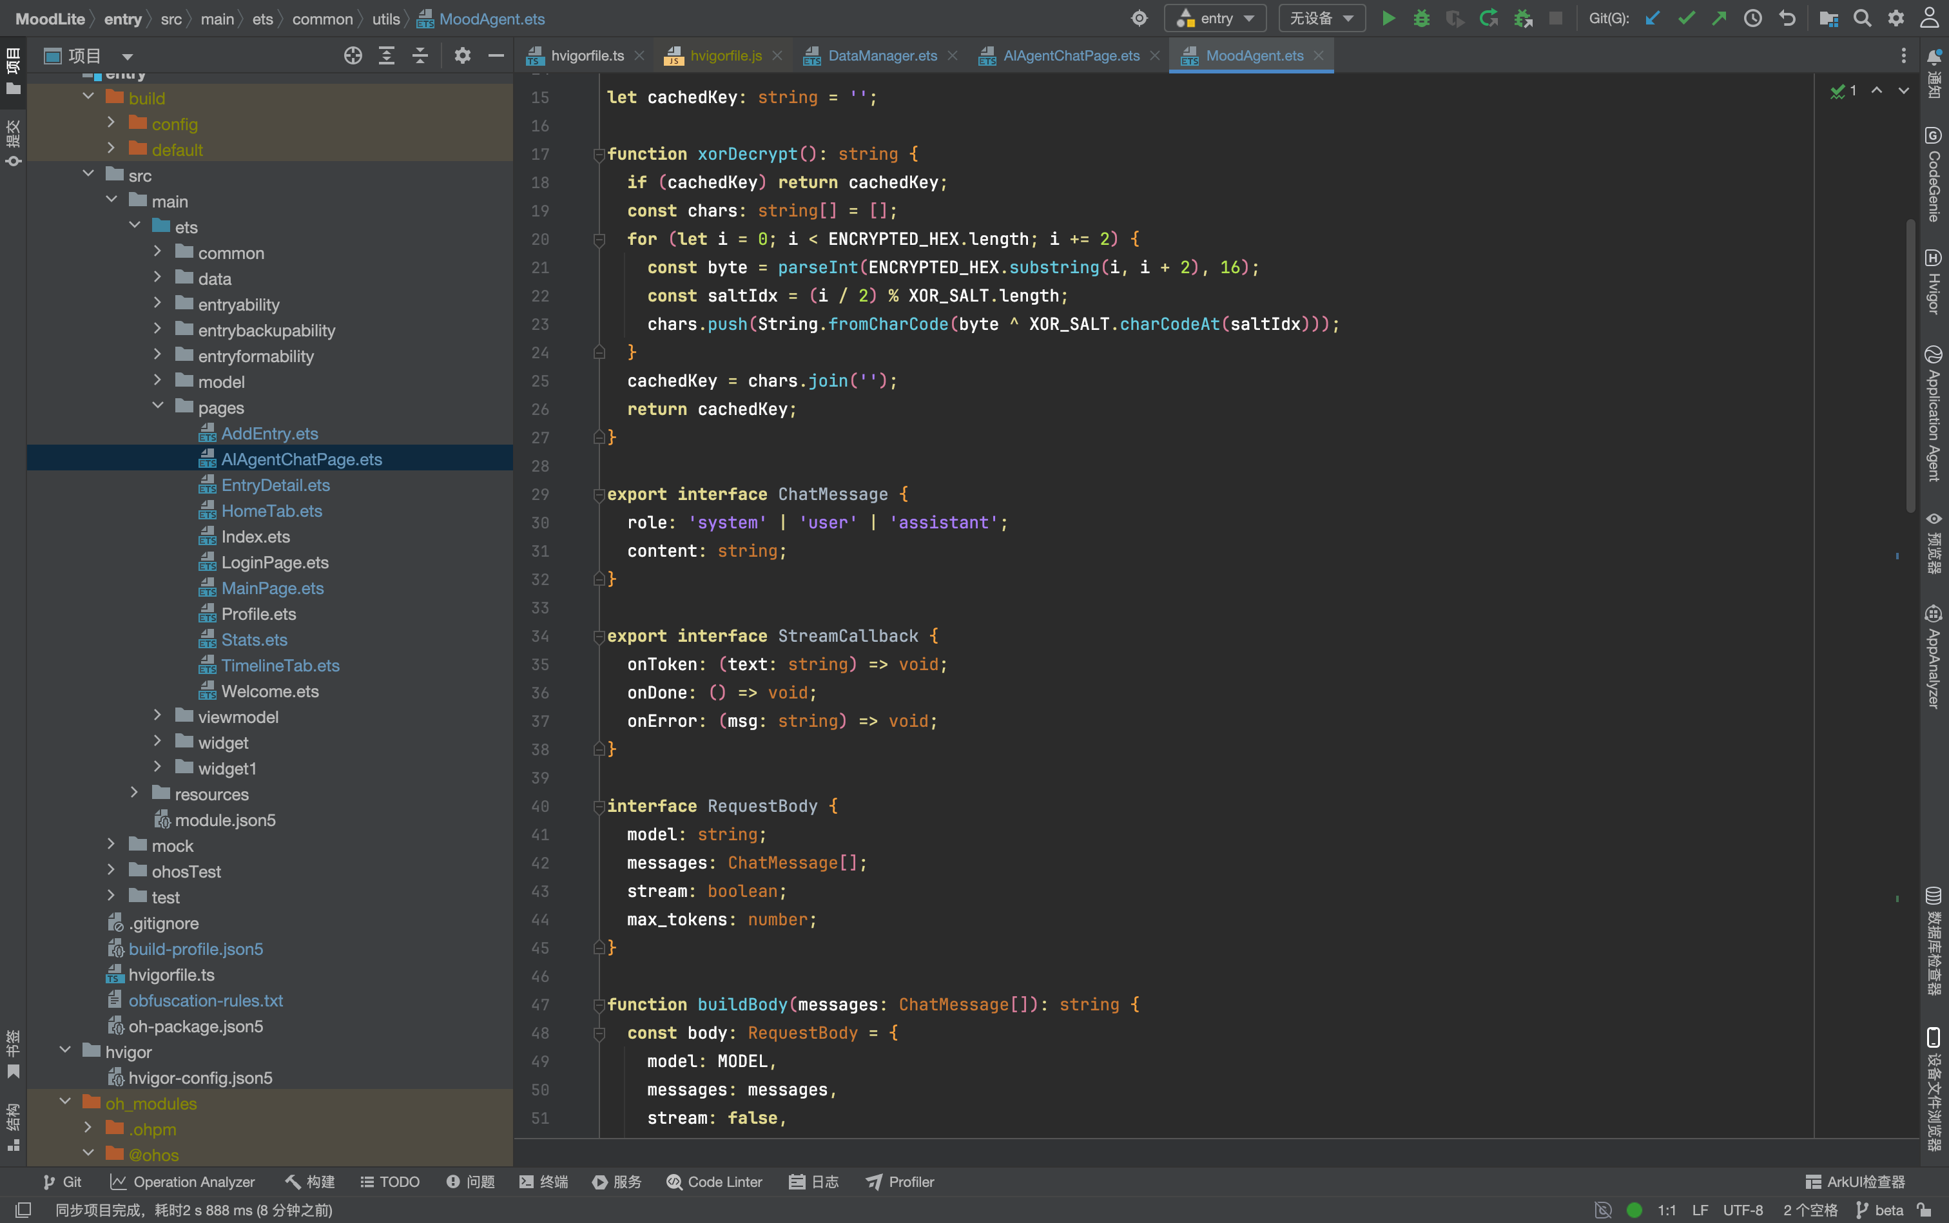1949x1223 pixels.
Task: Run the entry app with green play icon
Action: click(x=1388, y=19)
